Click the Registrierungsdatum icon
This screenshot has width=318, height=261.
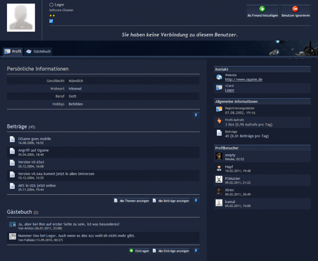pyautogui.click(x=219, y=109)
